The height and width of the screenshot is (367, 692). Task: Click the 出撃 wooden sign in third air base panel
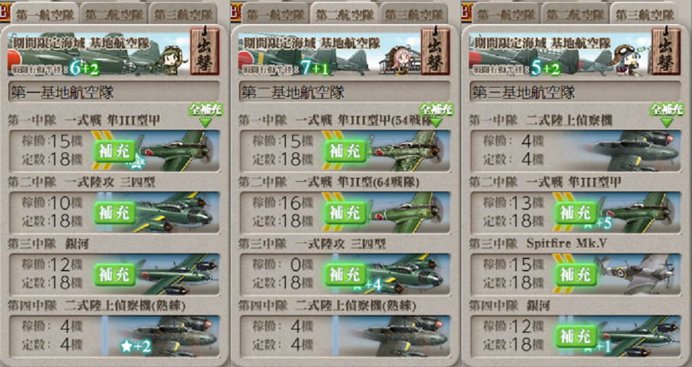pyautogui.click(x=665, y=51)
